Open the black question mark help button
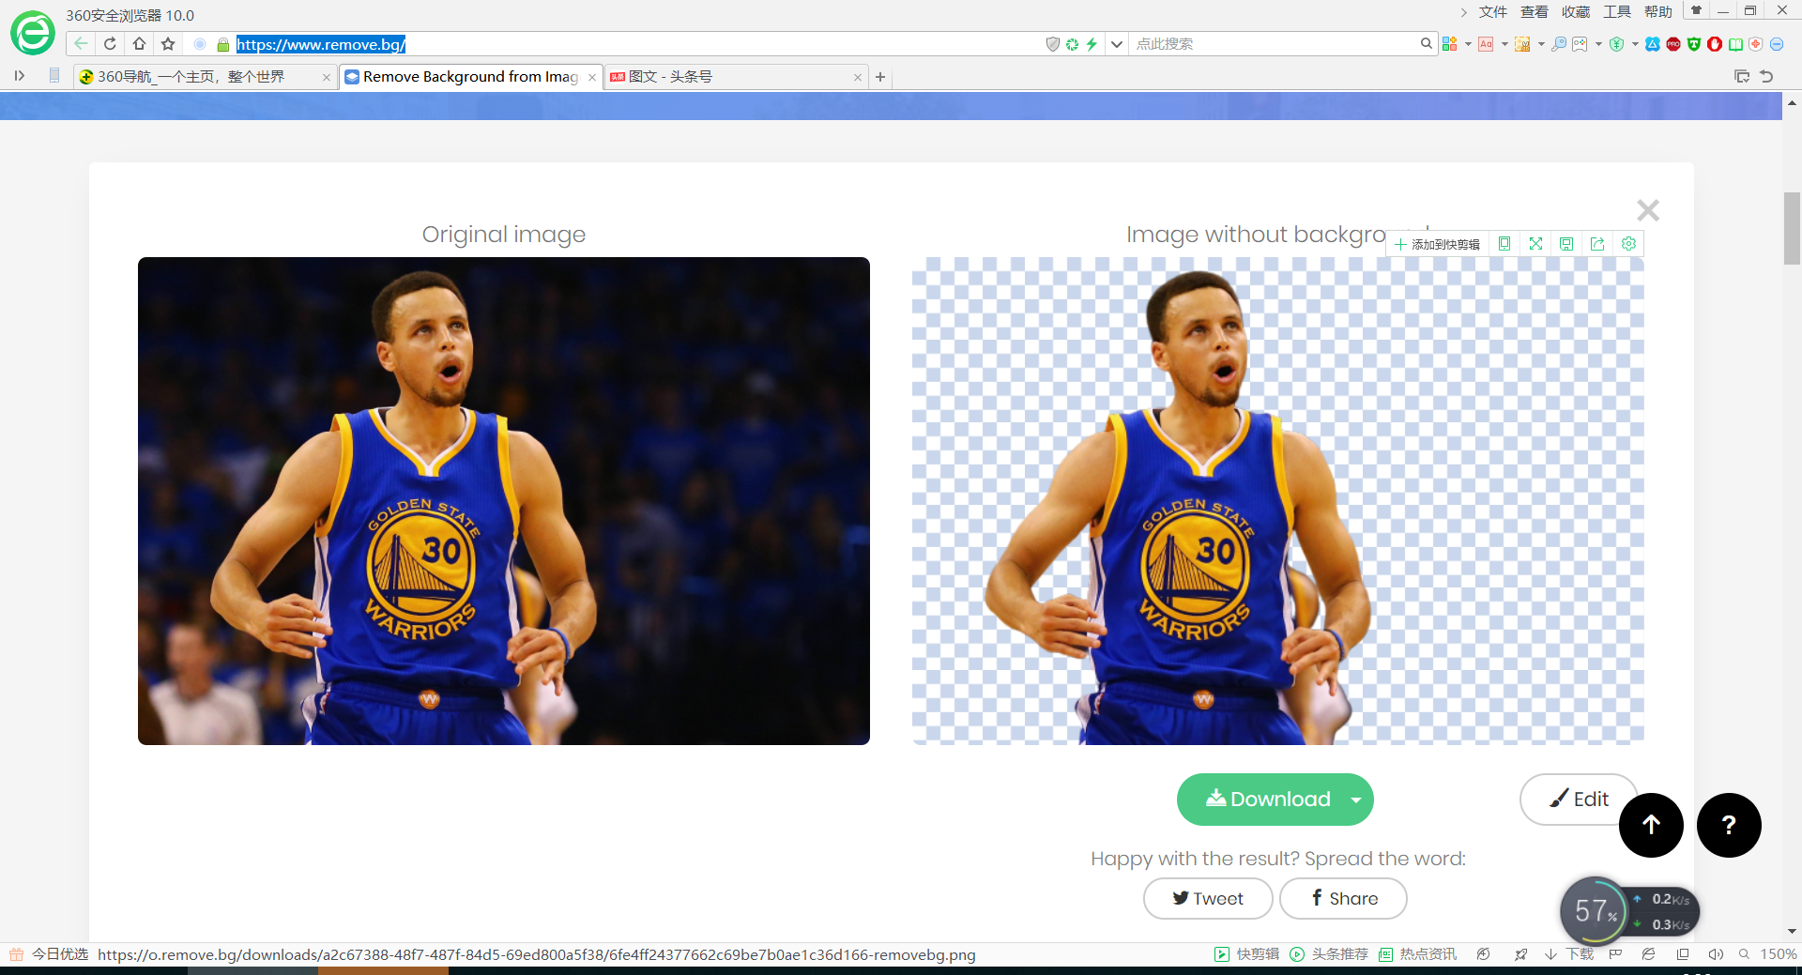Viewport: 1802px width, 975px height. point(1729,825)
